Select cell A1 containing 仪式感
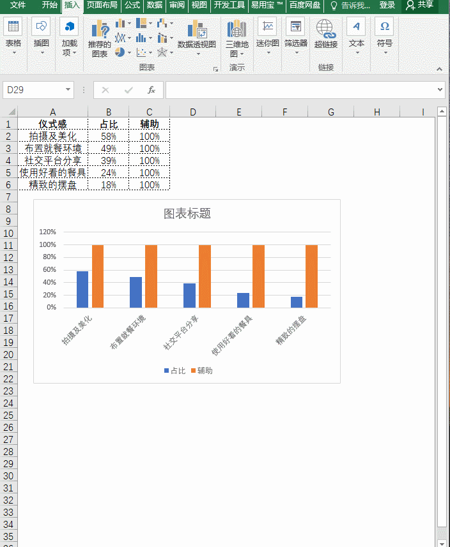Image resolution: width=450 pixels, height=547 pixels. (53, 124)
